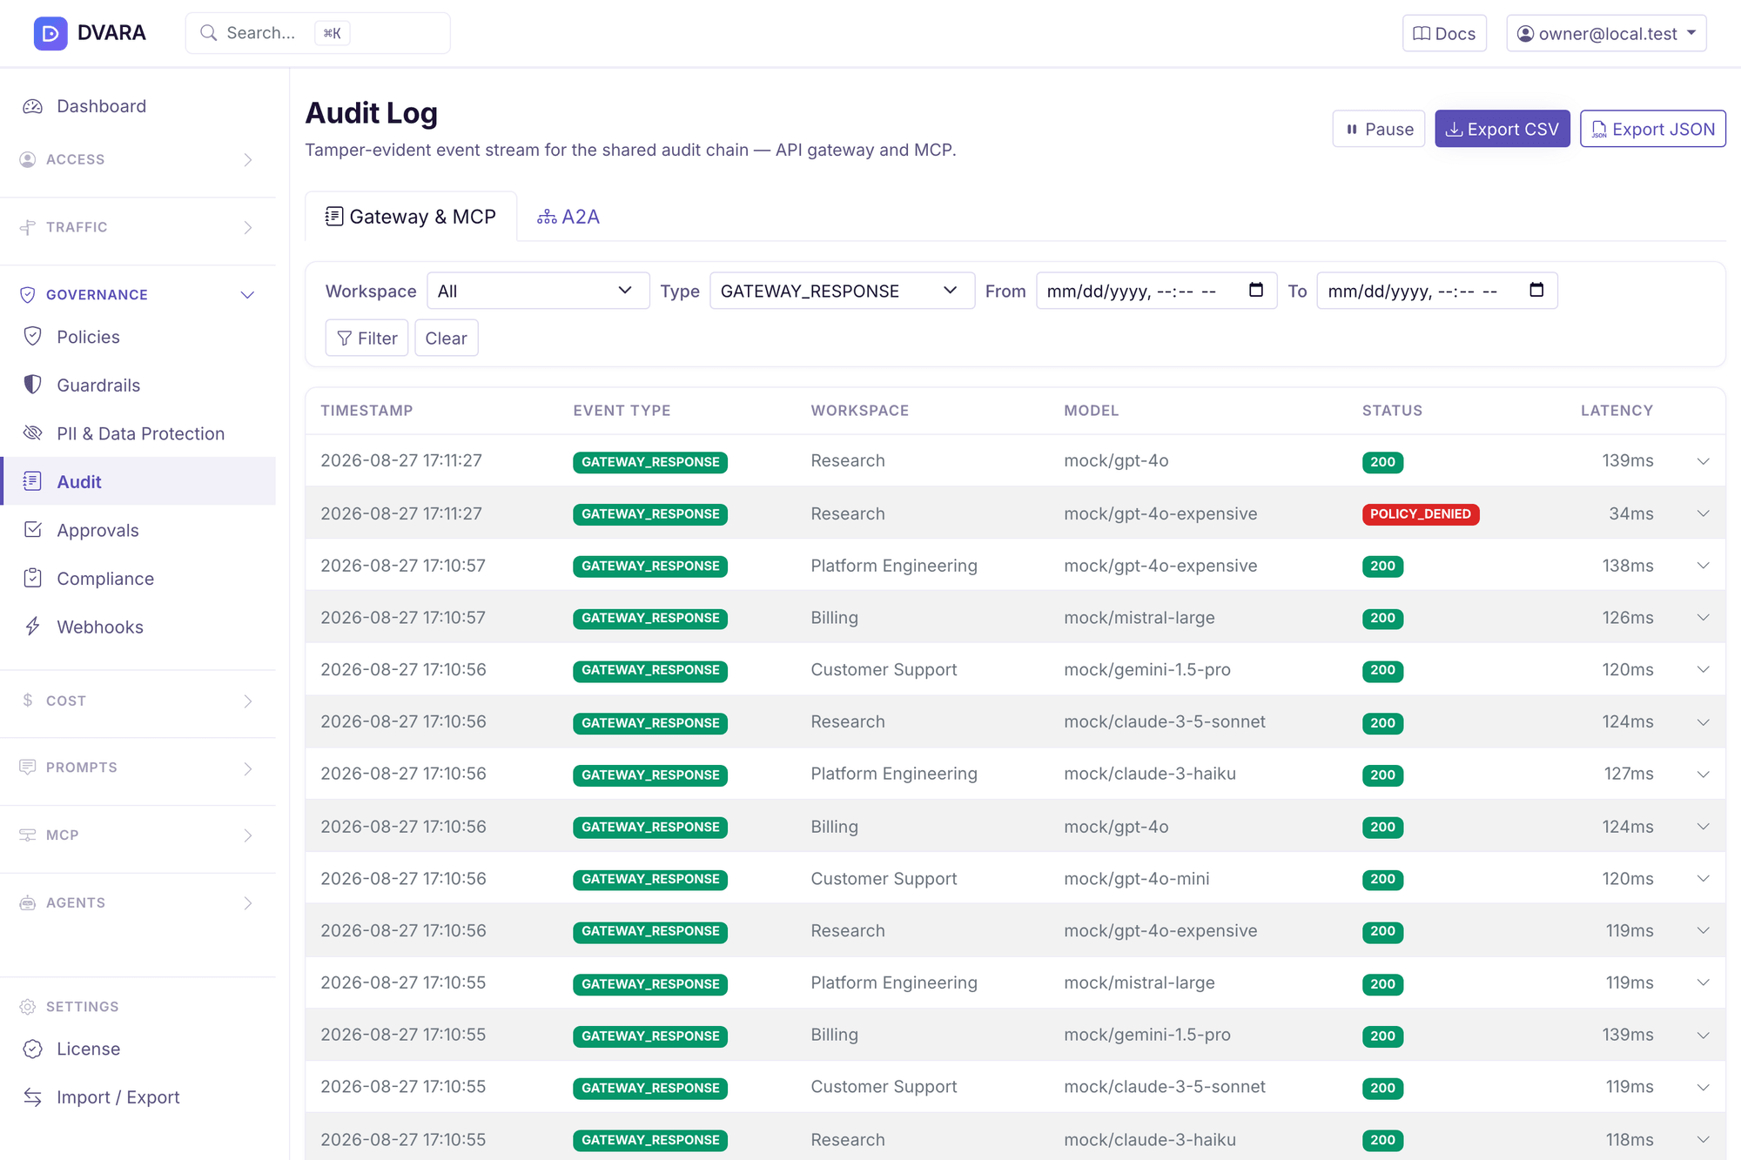Expand the 127ms claude-3-haiku row
This screenshot has width=1741, height=1160.
[x=1704, y=774]
